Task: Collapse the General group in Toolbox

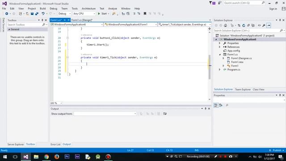Action: (9, 30)
